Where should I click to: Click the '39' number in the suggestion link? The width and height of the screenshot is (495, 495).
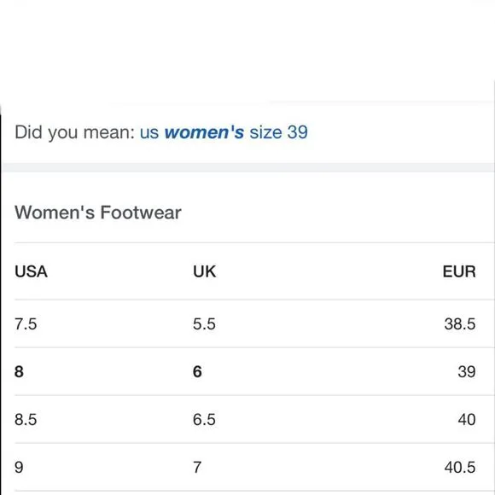(297, 132)
